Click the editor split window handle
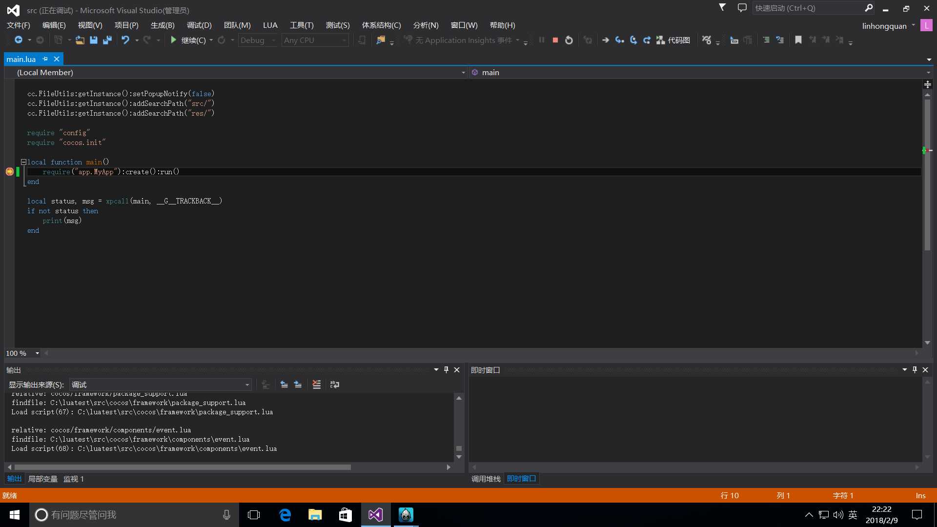 pyautogui.click(x=927, y=84)
